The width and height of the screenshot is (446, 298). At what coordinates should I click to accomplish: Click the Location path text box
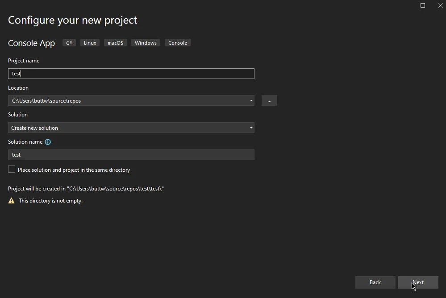(x=127, y=101)
